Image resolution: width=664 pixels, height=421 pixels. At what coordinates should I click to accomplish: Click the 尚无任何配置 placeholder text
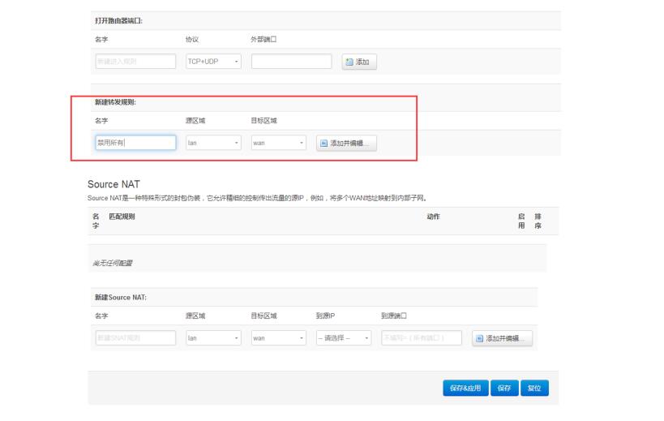tap(115, 264)
